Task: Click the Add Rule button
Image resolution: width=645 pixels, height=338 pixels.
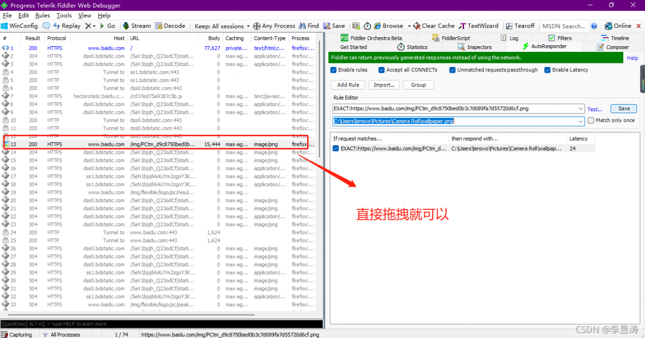Action: point(348,85)
